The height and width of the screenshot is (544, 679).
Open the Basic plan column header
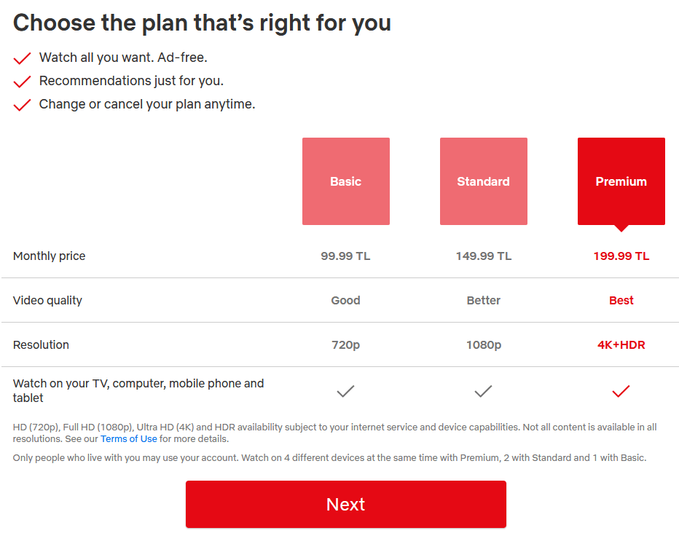point(345,181)
